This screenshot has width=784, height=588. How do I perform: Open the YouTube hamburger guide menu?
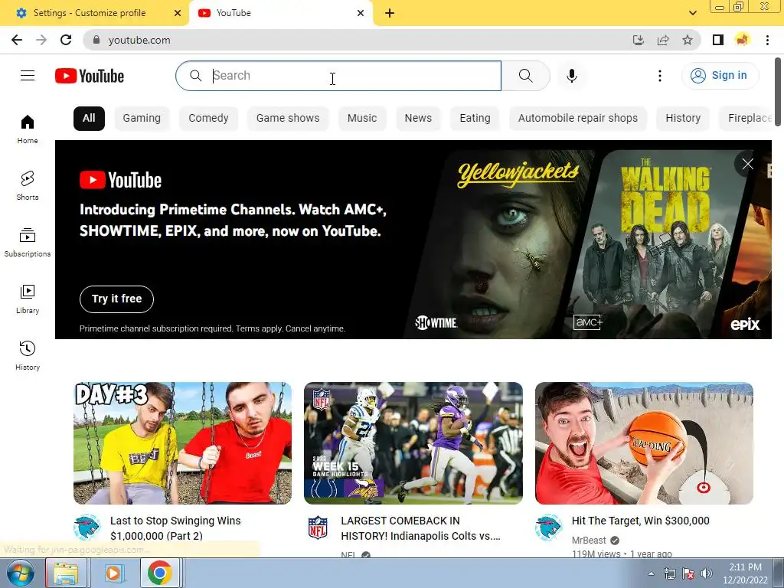(x=28, y=76)
